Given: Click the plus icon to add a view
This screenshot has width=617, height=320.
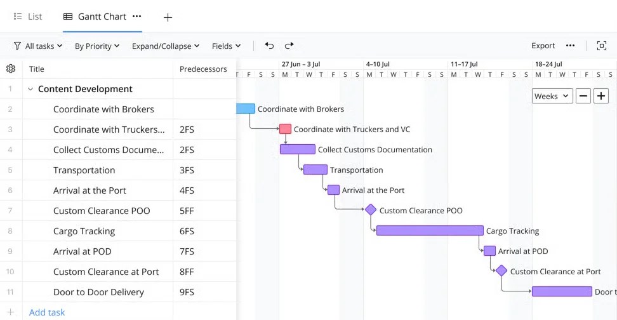Looking at the screenshot, I should [168, 17].
